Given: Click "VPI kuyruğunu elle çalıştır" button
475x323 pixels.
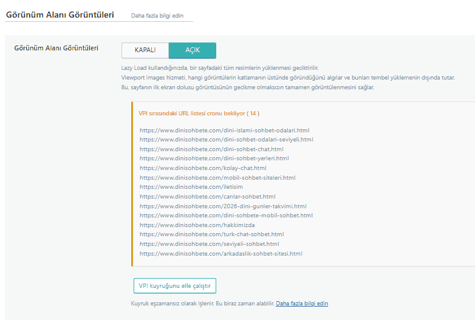Looking at the screenshot, I should tap(175, 286).
